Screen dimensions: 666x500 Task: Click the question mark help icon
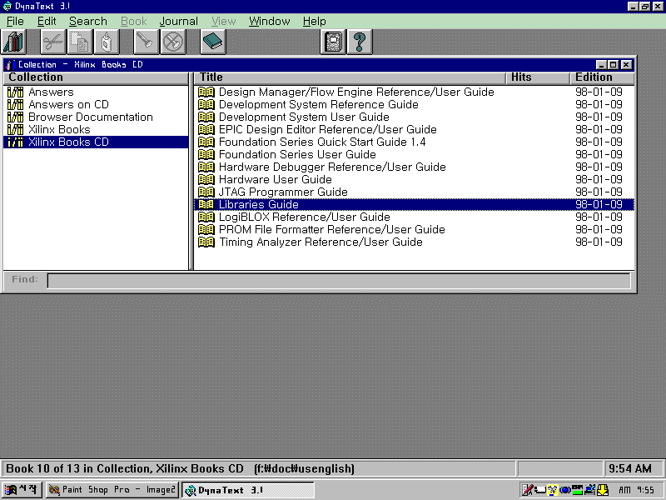pos(360,42)
